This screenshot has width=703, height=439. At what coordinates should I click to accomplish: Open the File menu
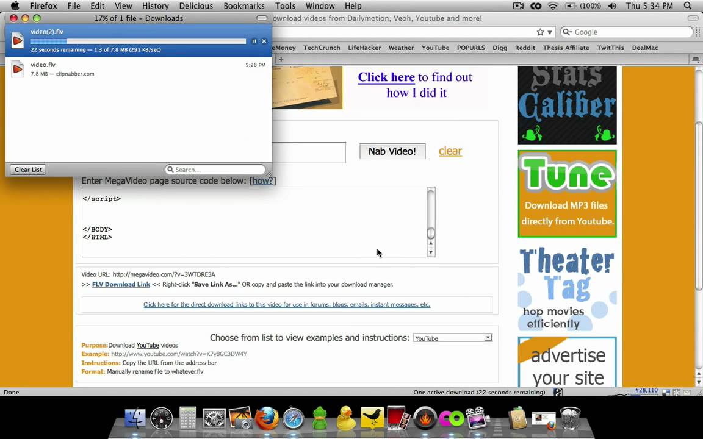(73, 6)
